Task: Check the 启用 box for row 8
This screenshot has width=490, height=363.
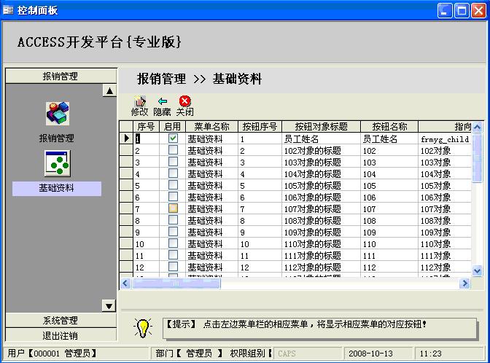Action: pyautogui.click(x=173, y=220)
